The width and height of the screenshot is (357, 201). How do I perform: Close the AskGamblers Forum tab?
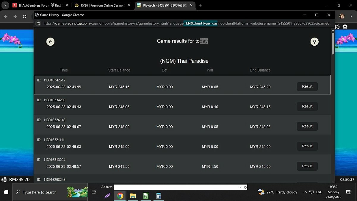pyautogui.click(x=67, y=5)
